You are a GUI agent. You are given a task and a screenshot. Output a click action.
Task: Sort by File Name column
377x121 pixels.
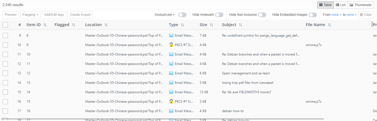(329, 25)
